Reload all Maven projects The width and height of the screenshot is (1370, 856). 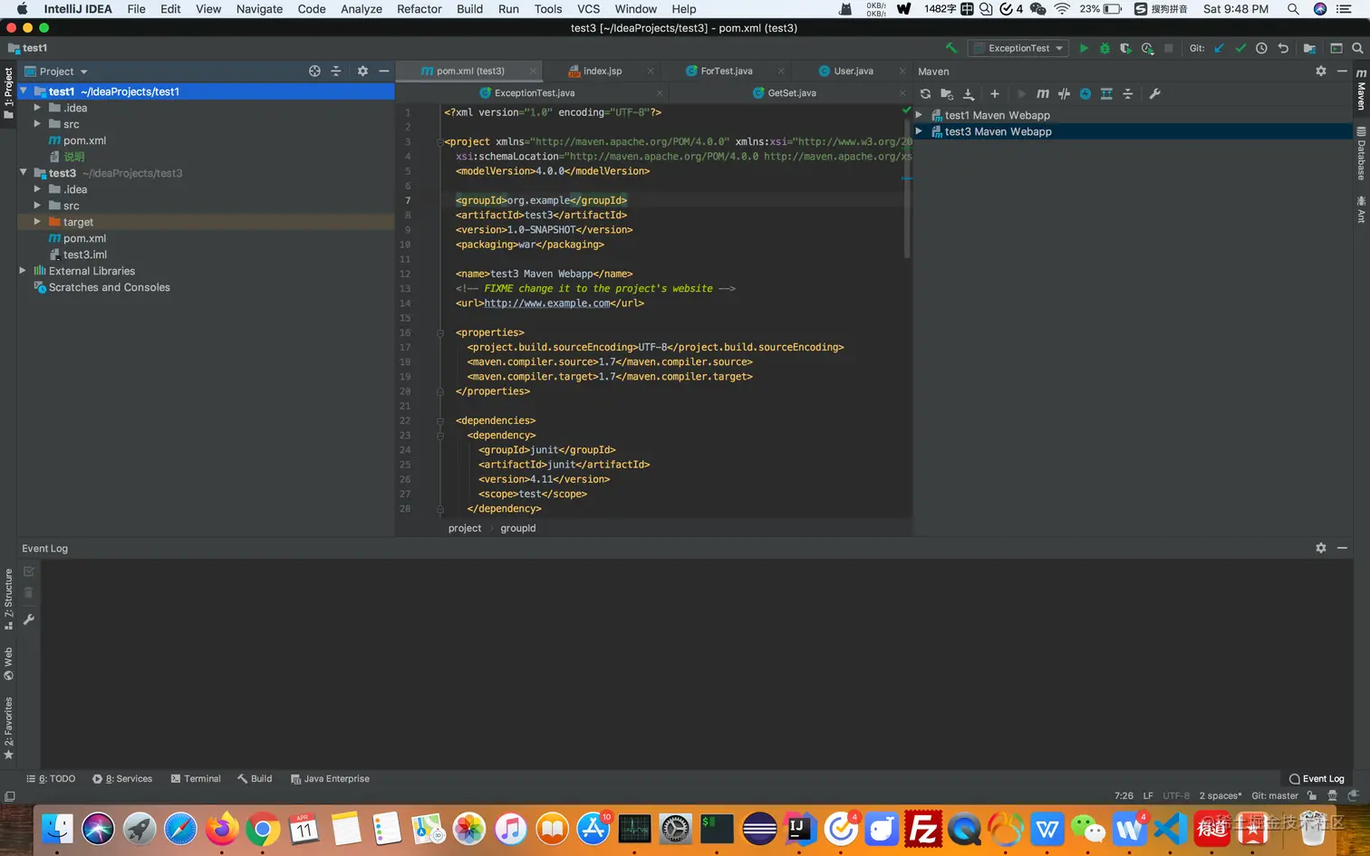(x=925, y=93)
